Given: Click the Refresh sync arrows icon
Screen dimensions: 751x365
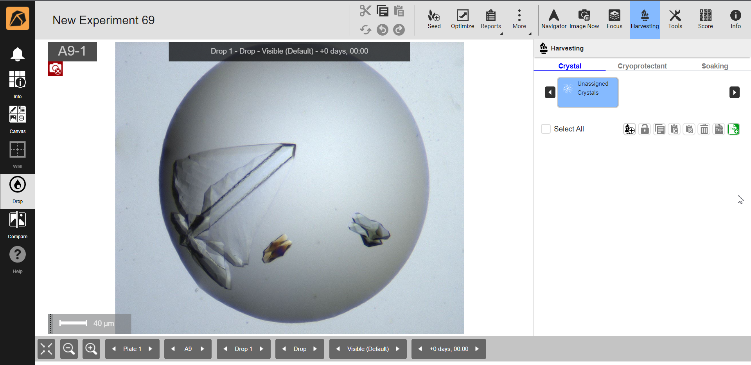Looking at the screenshot, I should pyautogui.click(x=365, y=30).
